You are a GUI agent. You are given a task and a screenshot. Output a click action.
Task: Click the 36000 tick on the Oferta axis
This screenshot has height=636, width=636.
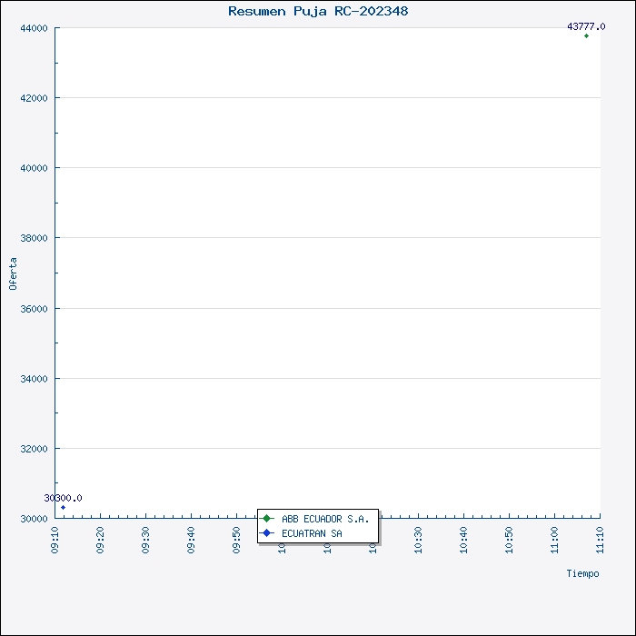[34, 309]
